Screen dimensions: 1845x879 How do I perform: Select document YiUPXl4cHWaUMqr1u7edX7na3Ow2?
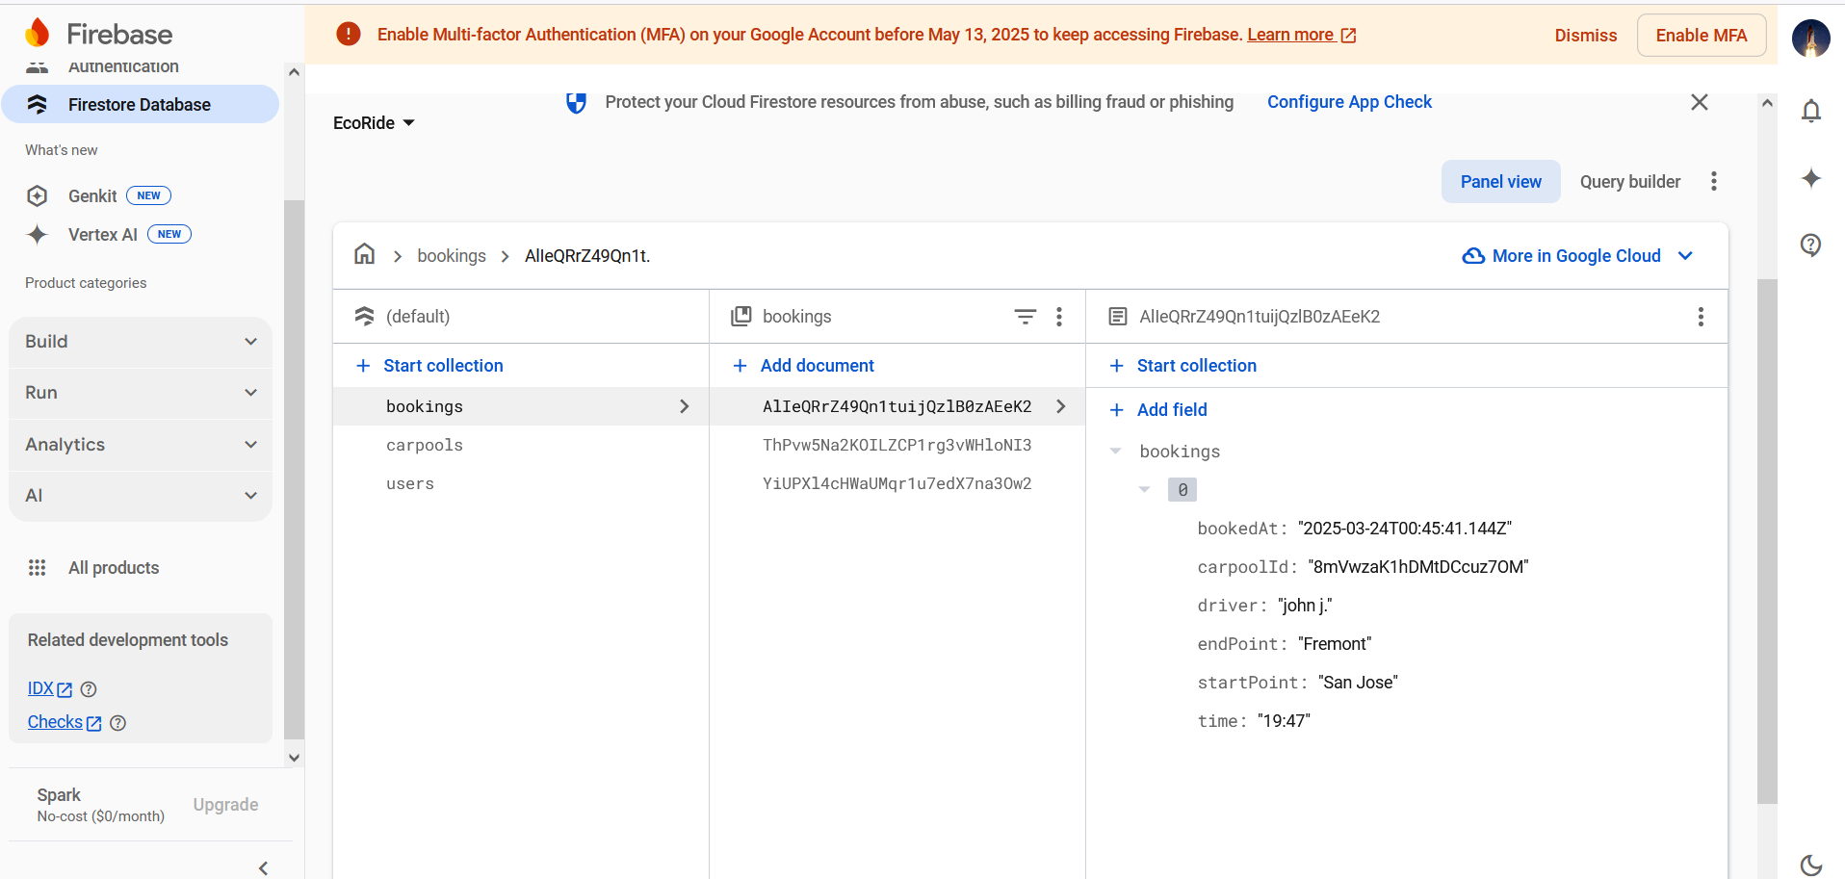click(x=897, y=483)
